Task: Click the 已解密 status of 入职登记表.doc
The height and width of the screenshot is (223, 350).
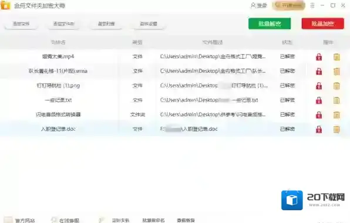Action: [x=287, y=129]
